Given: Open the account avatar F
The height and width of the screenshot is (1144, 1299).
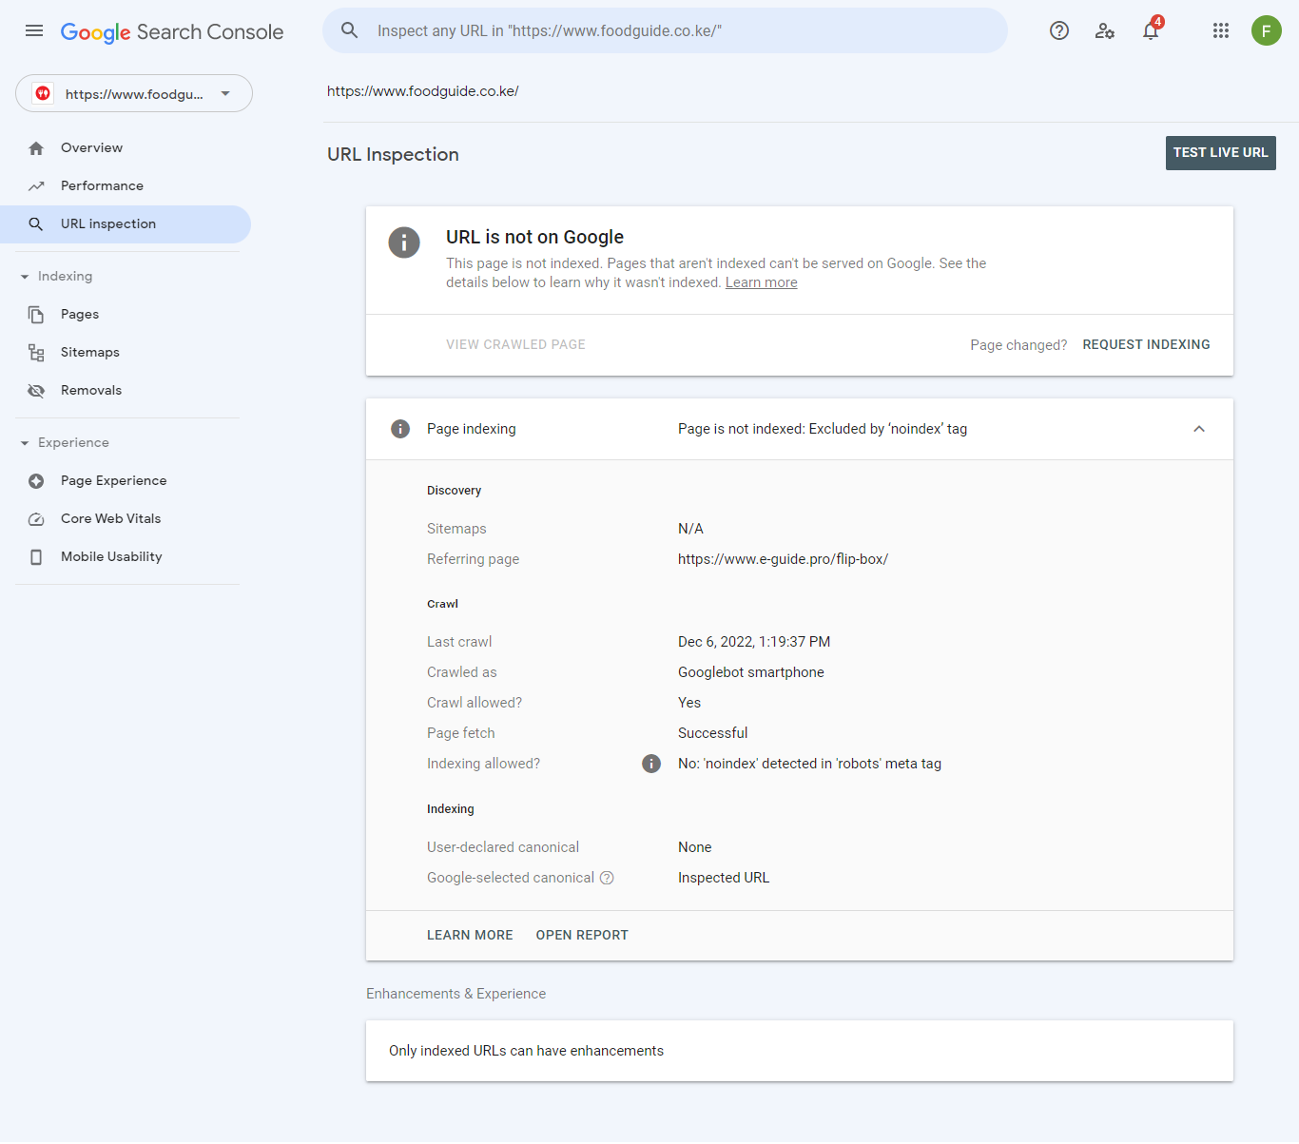Looking at the screenshot, I should [x=1267, y=30].
